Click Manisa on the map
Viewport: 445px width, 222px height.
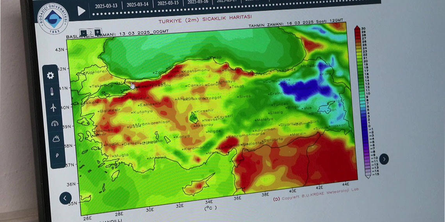tap(104, 131)
